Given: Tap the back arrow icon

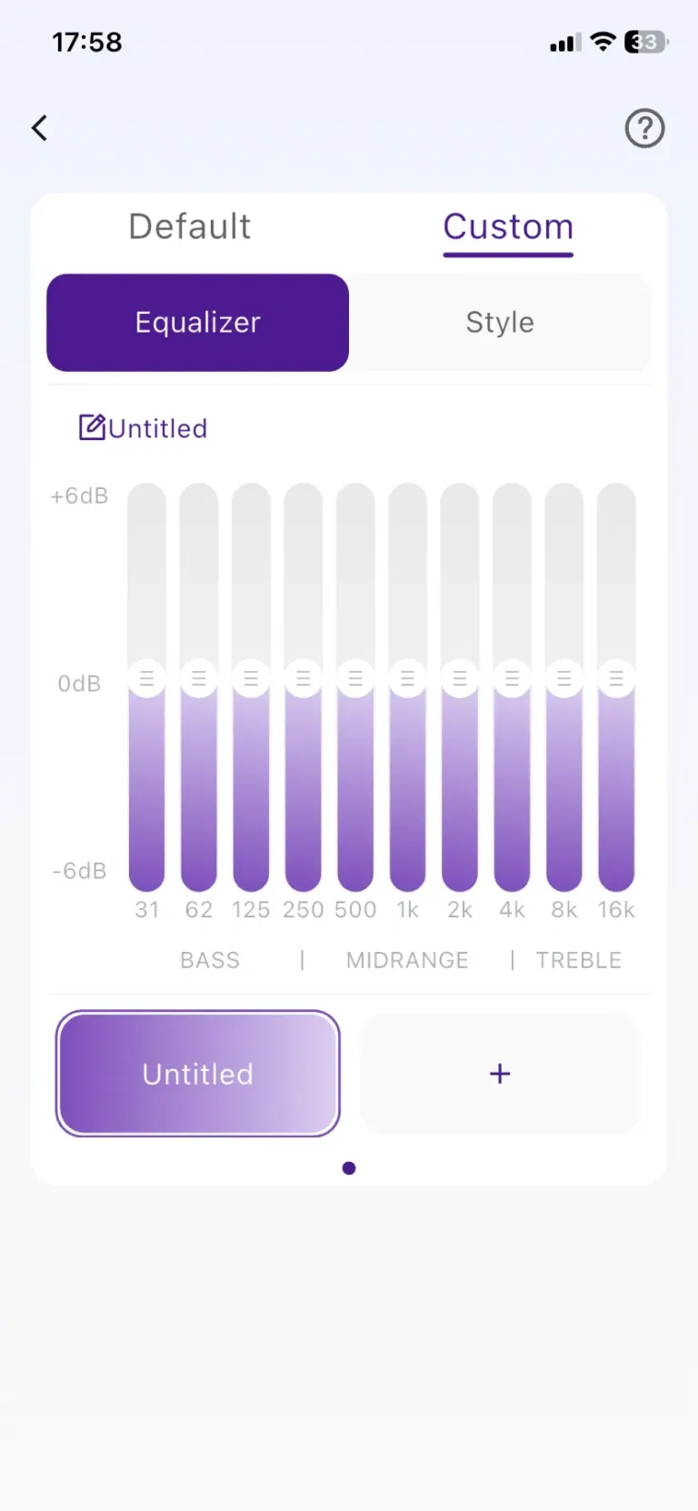Looking at the screenshot, I should click(39, 128).
